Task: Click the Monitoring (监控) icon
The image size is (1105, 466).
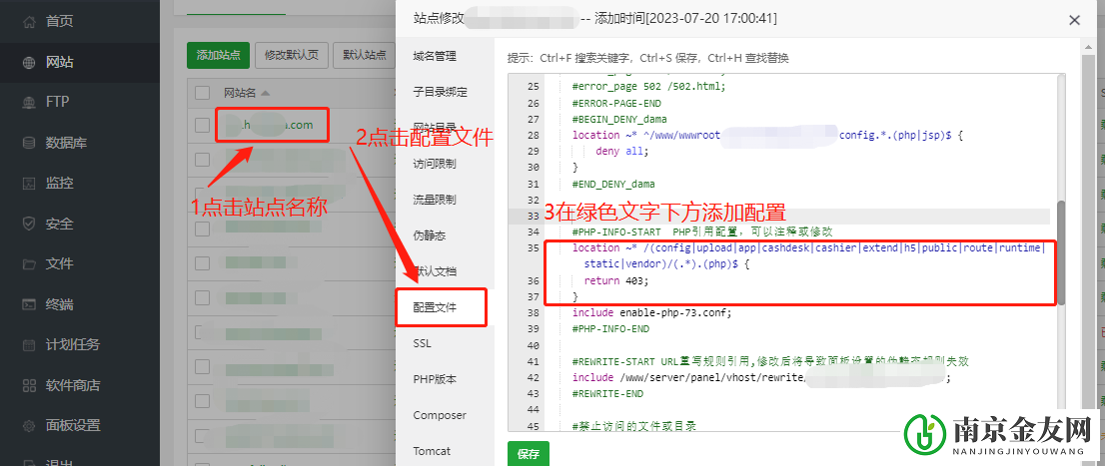Action: coord(27,184)
